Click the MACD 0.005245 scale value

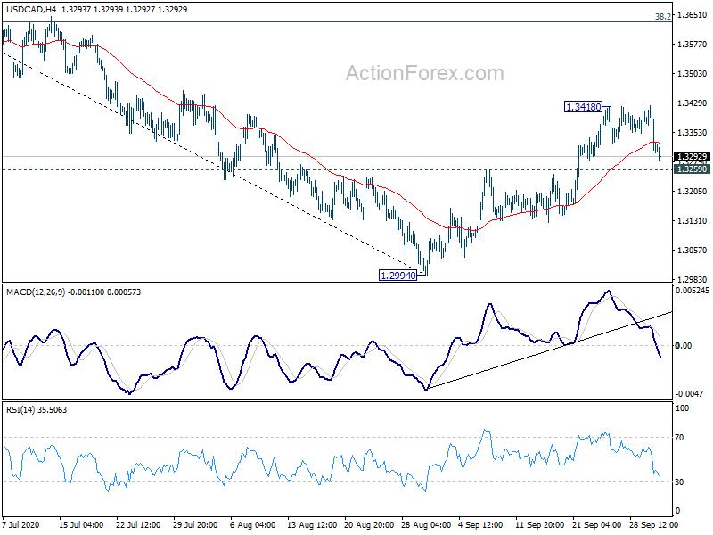pyautogui.click(x=693, y=291)
